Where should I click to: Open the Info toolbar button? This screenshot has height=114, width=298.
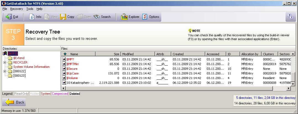(35, 17)
